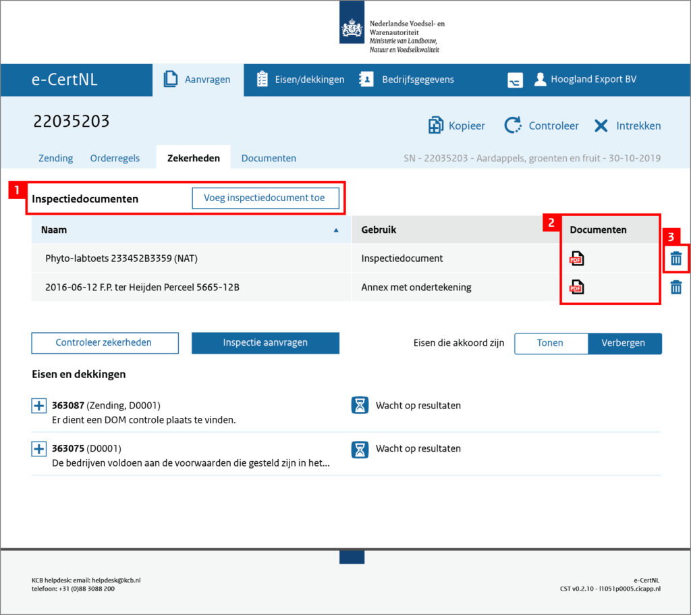Expand requirement 363075 details

tap(38, 449)
